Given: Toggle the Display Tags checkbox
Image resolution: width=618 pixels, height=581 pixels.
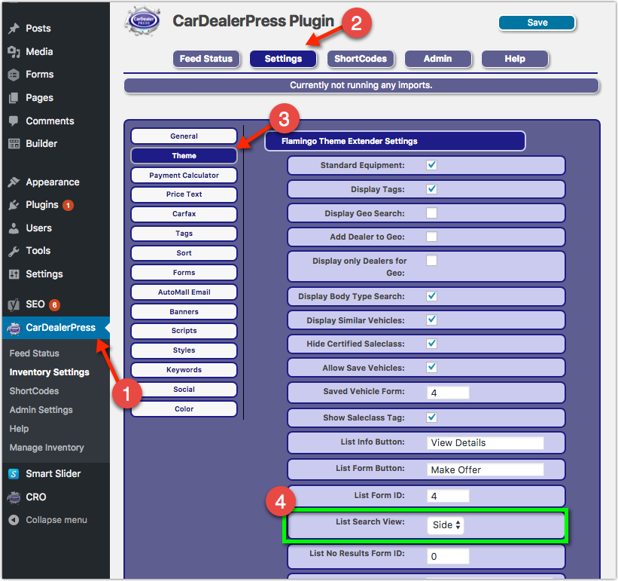Looking at the screenshot, I should [431, 189].
